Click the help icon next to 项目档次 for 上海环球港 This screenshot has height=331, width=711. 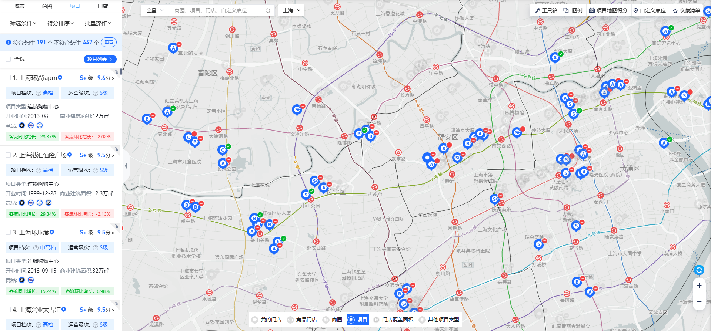point(36,247)
